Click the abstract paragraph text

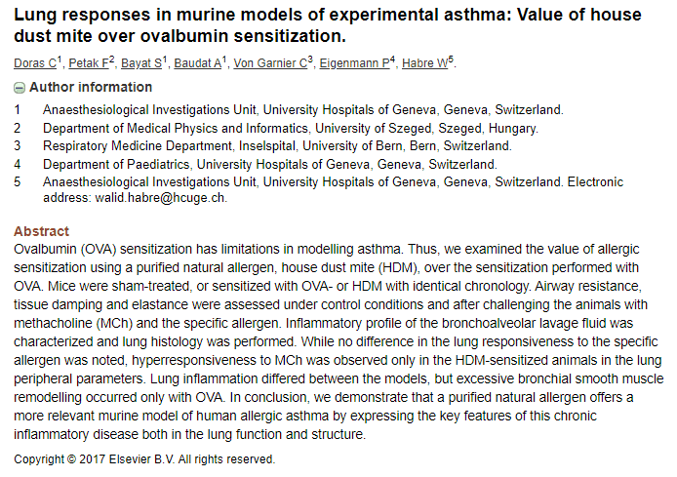pyautogui.click(x=338, y=341)
